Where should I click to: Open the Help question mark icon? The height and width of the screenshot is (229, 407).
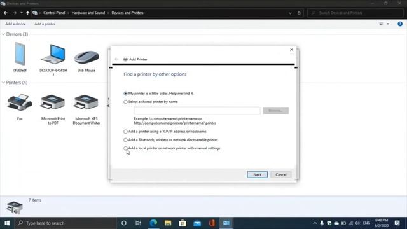pos(400,24)
